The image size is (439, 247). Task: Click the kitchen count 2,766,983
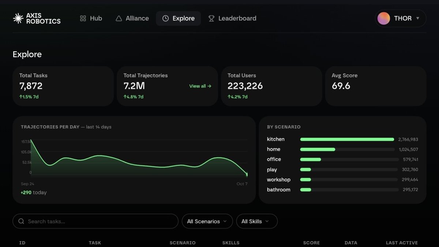[408, 140]
